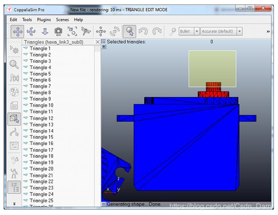Viewport: 278px width, 215px height.
Task: Open the calculation module f(x) icon
Action: (14, 78)
